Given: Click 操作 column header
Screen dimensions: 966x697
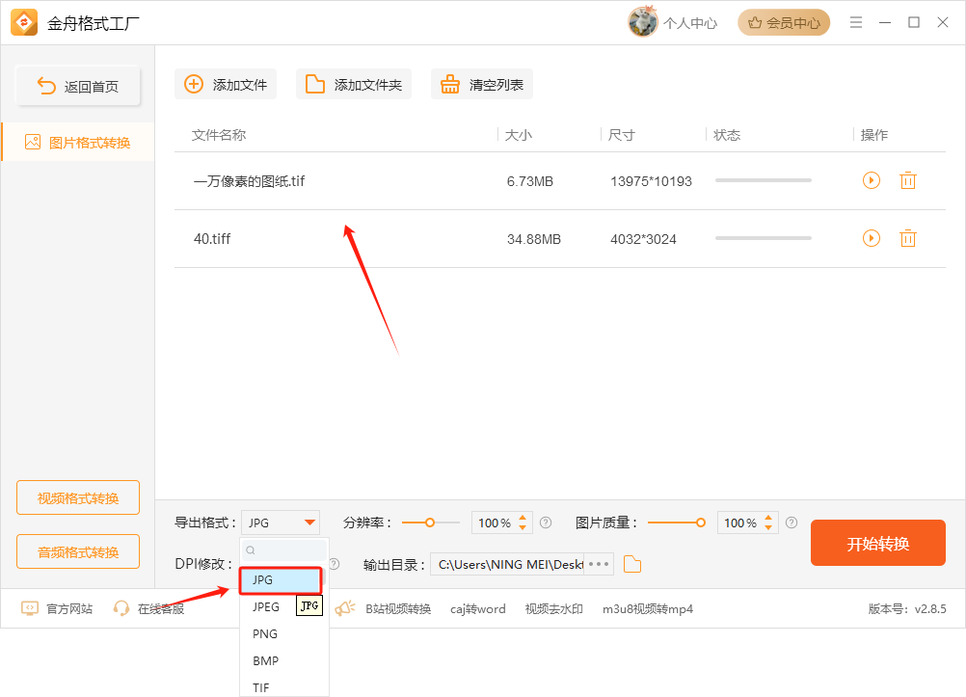Looking at the screenshot, I should tap(873, 135).
